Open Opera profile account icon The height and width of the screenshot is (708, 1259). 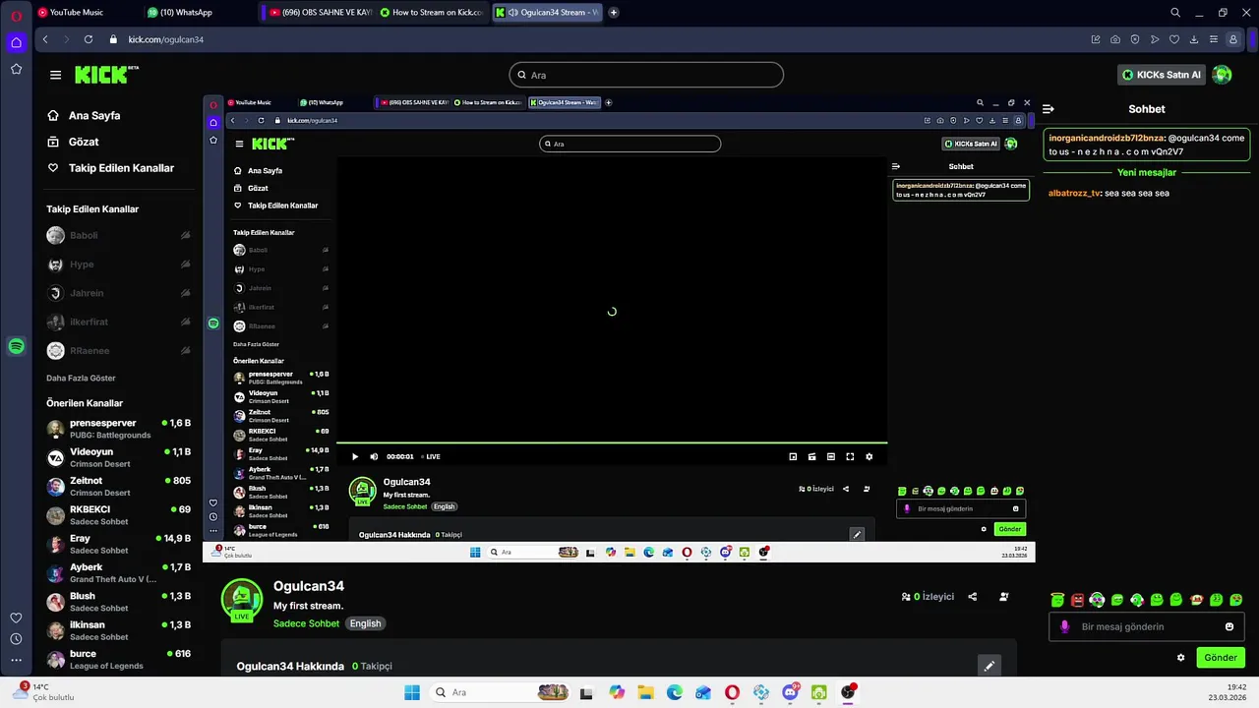click(1233, 39)
